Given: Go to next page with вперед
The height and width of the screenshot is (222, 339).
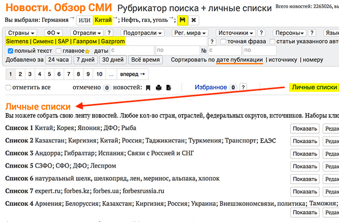Looking at the screenshot, I should [x=133, y=74].
